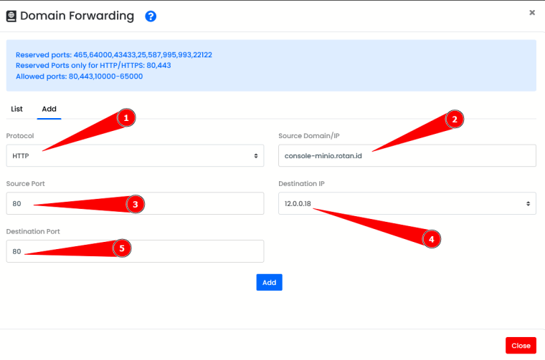
Task: Click the red annotation marker 5
Action: pos(122,248)
